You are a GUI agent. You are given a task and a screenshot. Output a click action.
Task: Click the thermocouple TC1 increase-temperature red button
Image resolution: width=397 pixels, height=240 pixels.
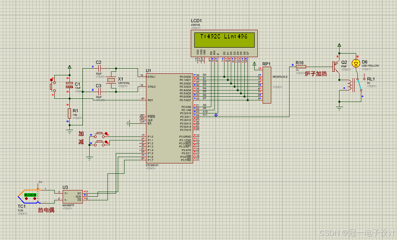[x=35, y=199]
